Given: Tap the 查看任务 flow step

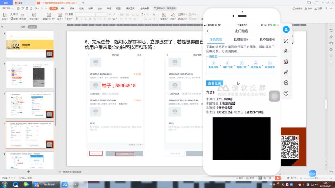Looking at the screenshot, I should coord(213,65).
